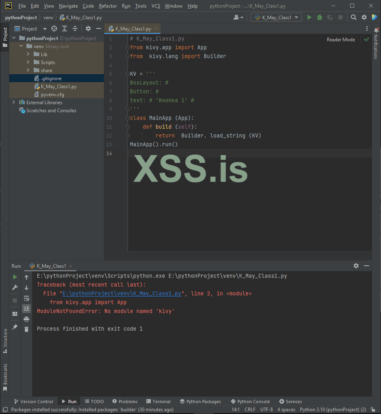381x414 pixels.
Task: Click UTF-8 encoding in status bar
Action: [266, 409]
